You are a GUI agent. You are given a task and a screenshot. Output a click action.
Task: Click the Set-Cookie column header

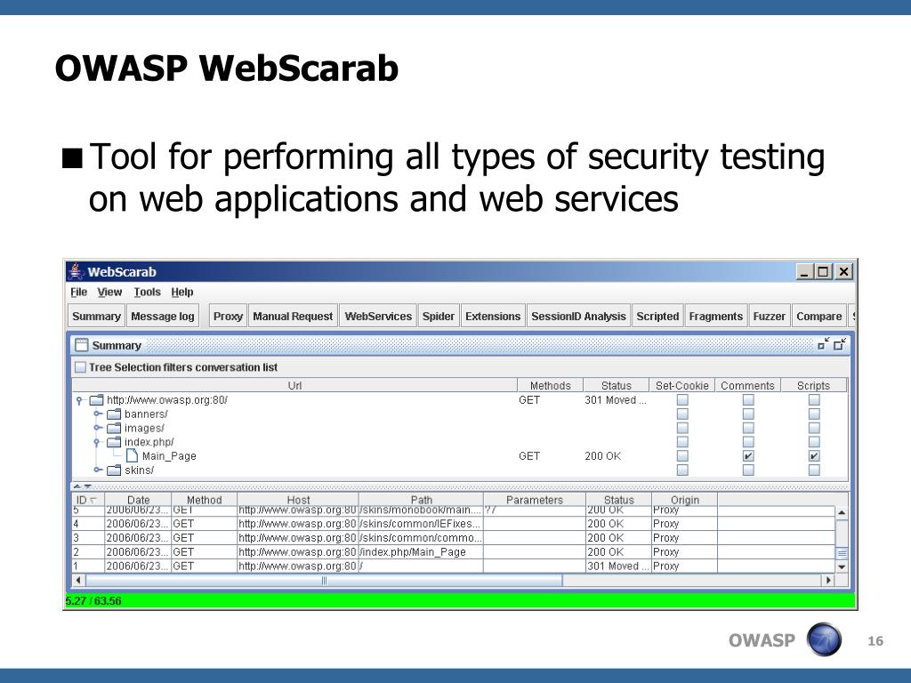[x=682, y=385]
